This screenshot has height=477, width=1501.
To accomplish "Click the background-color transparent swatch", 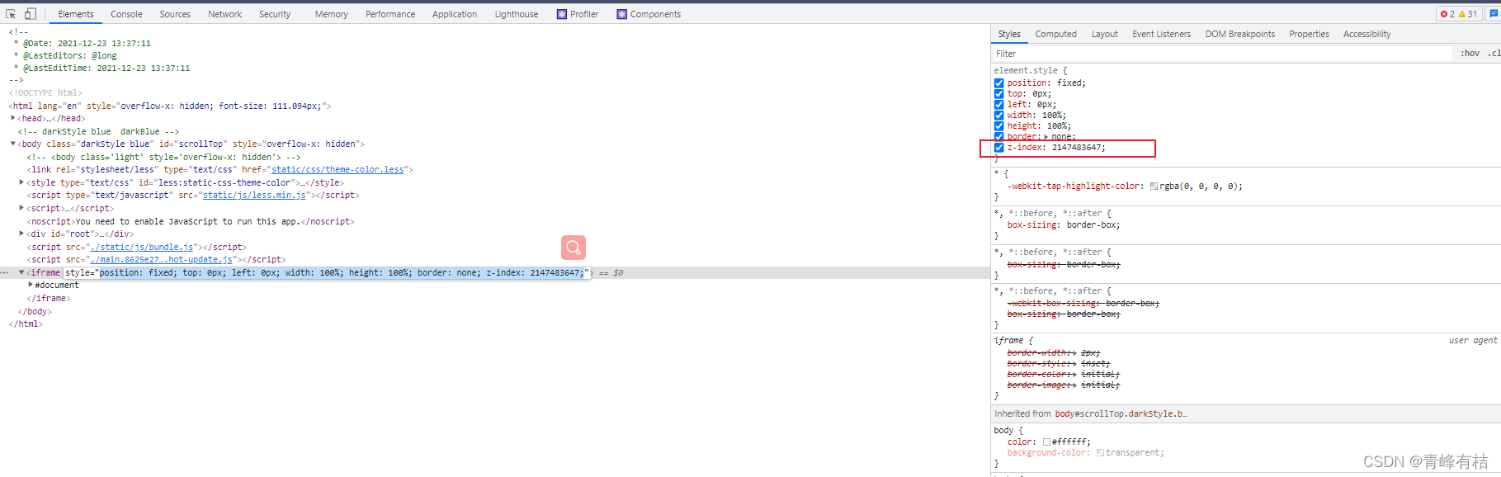I will coord(1100,453).
